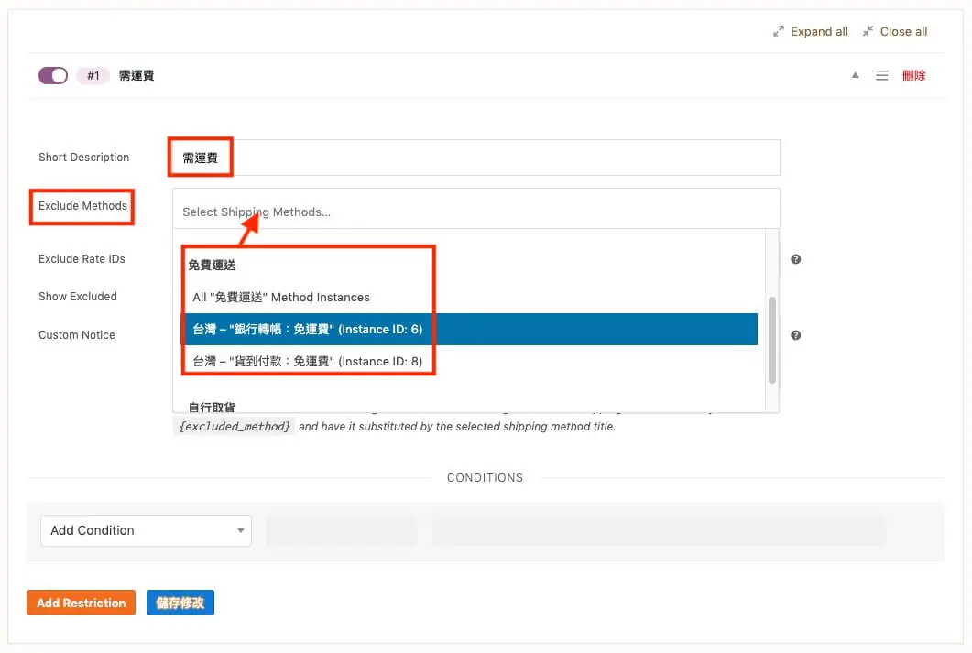Click the Short Description input containing 需運費
The image size is (972, 653).
tap(476, 158)
